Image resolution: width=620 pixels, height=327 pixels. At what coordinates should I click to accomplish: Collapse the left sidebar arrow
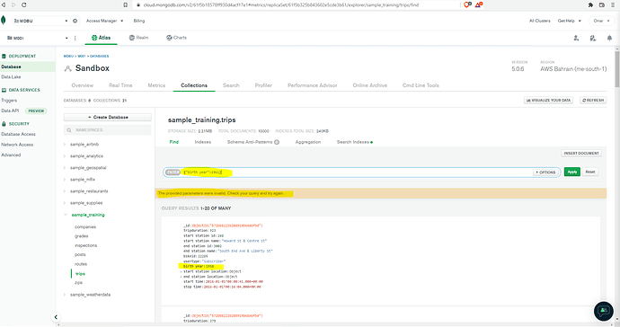click(56, 317)
